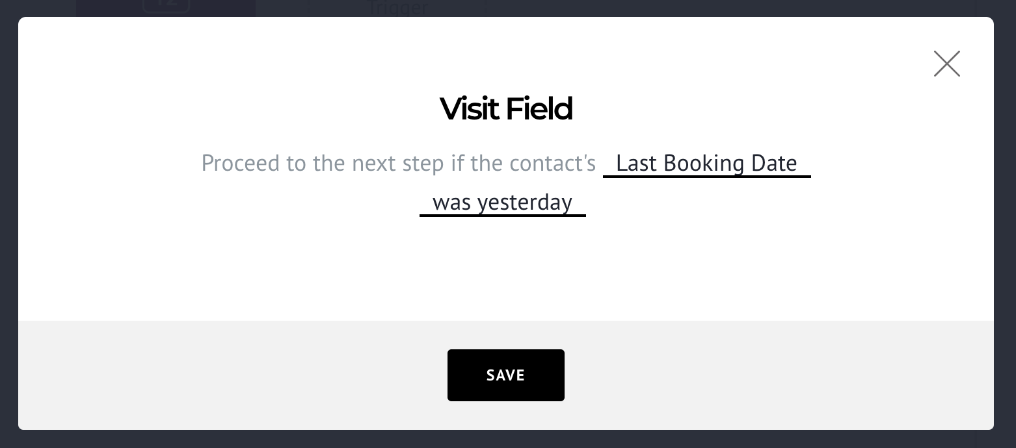
Task: Dismiss the modal using the X icon
Action: coord(946,64)
